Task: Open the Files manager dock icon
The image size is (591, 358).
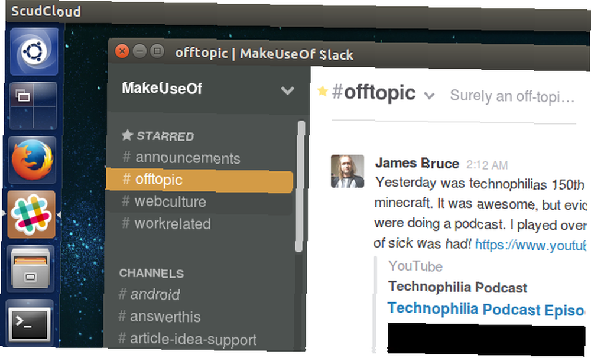Action: 30,268
